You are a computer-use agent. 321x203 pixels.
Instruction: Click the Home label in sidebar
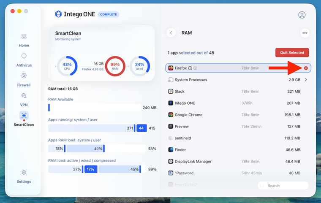[24, 46]
